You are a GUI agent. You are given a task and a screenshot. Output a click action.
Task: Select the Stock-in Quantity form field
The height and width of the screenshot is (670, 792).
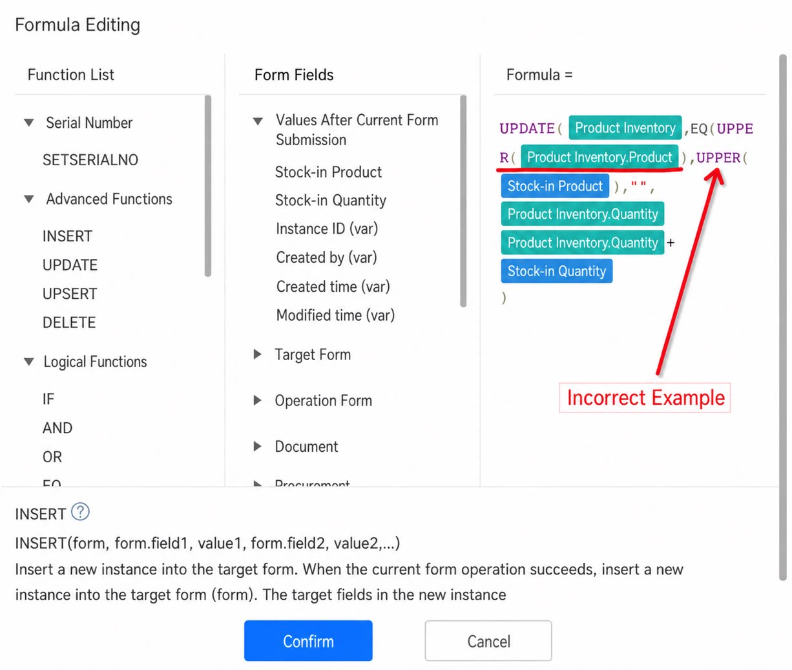click(x=331, y=201)
